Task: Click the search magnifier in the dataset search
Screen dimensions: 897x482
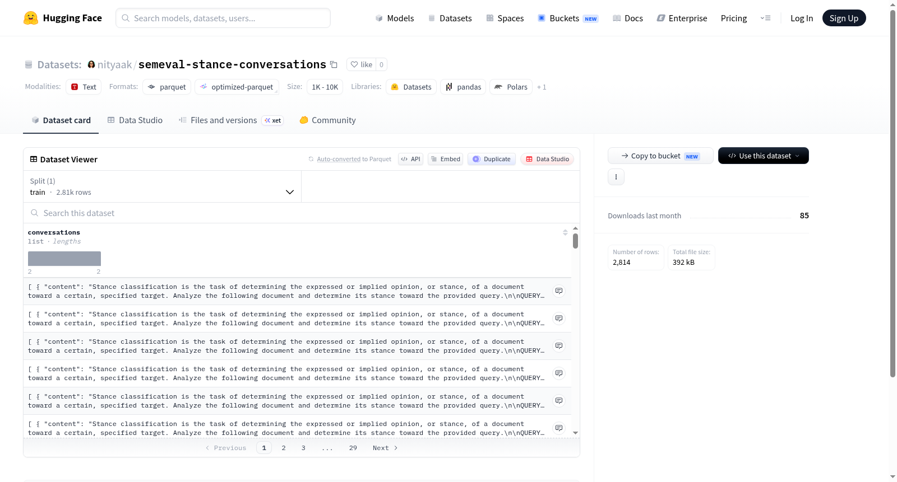Action: tap(35, 213)
